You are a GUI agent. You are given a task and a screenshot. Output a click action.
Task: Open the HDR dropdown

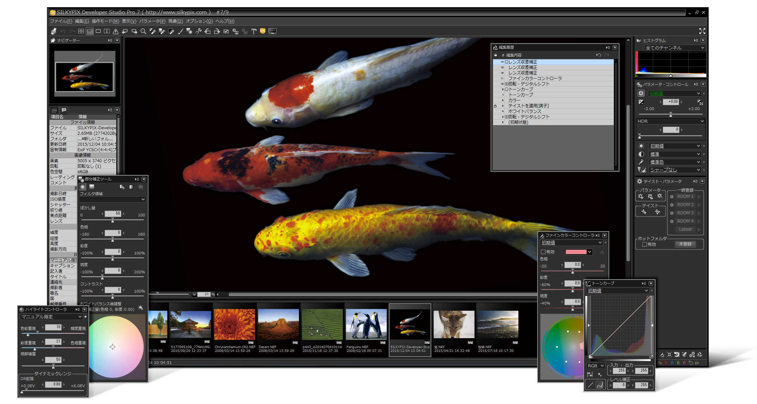click(x=670, y=121)
